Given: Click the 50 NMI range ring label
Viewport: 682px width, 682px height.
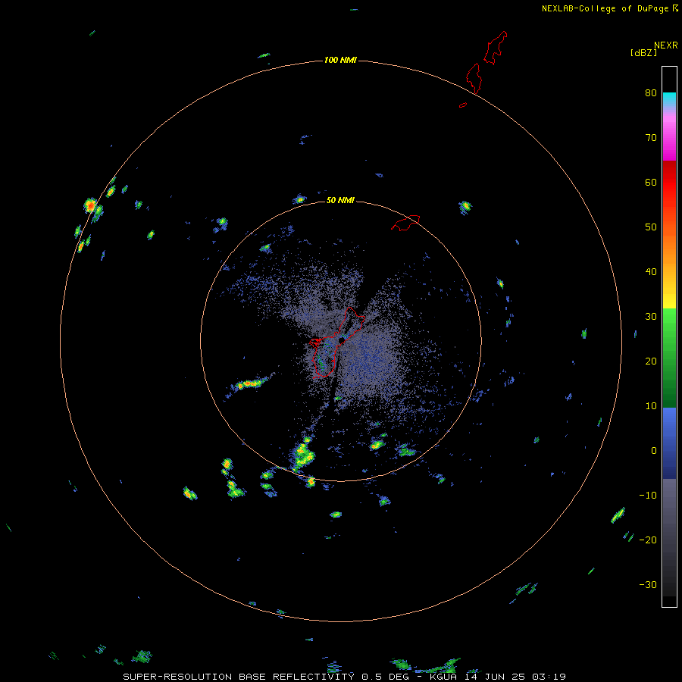Looking at the screenshot, I should tap(340, 200).
